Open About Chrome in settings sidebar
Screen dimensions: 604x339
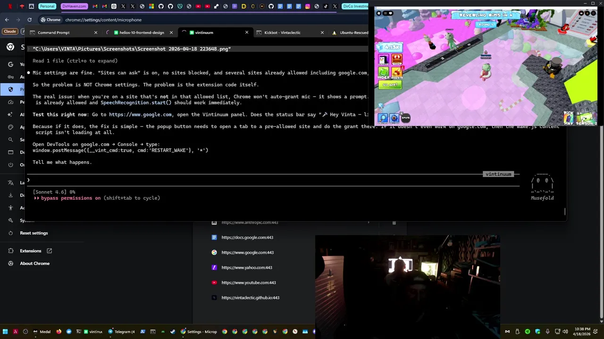34,264
